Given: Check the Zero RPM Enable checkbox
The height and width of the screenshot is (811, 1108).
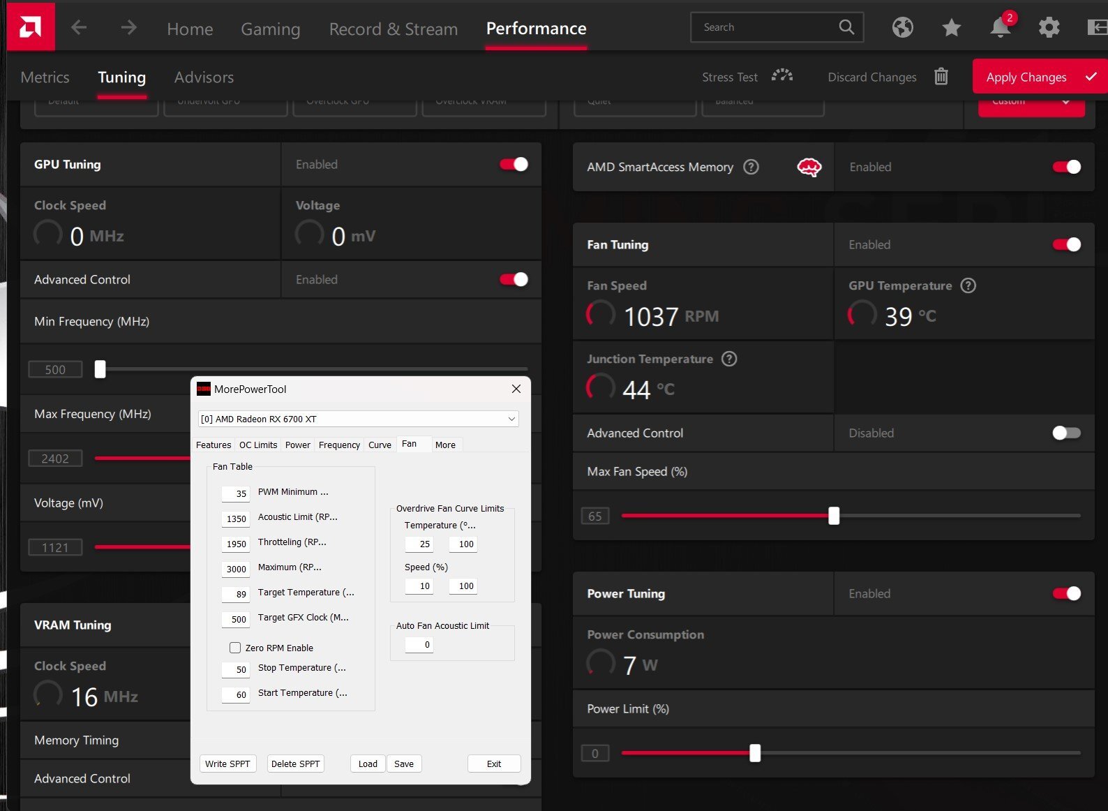Looking at the screenshot, I should 235,648.
